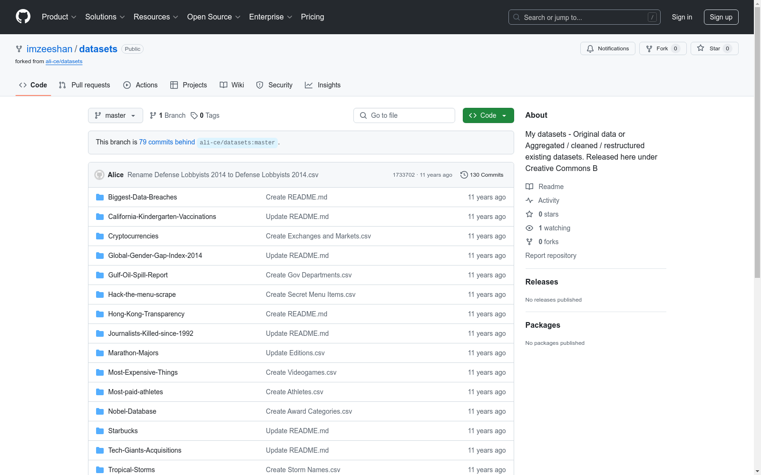Expand the Enterprise menu
The image size is (761, 475).
(271, 17)
